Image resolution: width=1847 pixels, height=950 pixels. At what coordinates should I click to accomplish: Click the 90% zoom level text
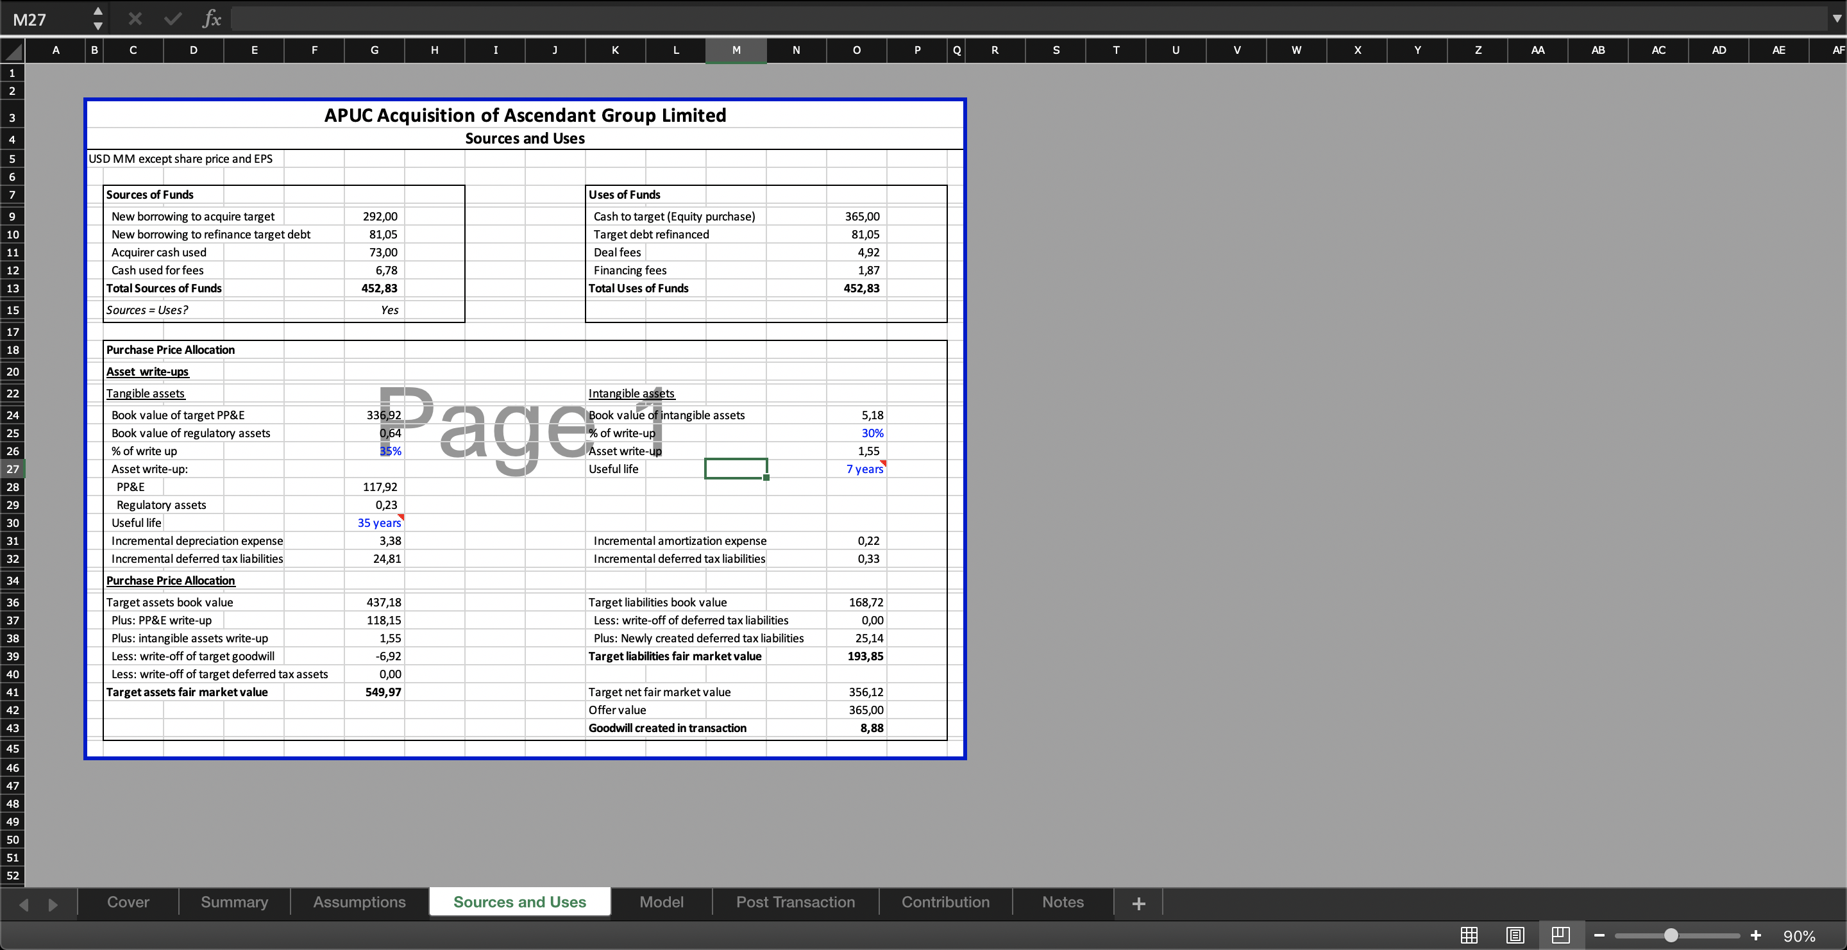[x=1799, y=936]
